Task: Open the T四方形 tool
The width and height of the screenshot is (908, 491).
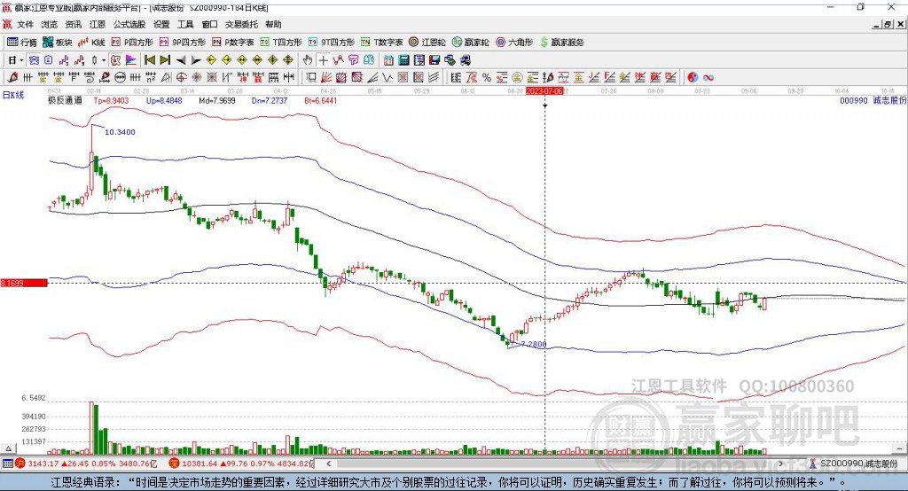Action: 281,43
